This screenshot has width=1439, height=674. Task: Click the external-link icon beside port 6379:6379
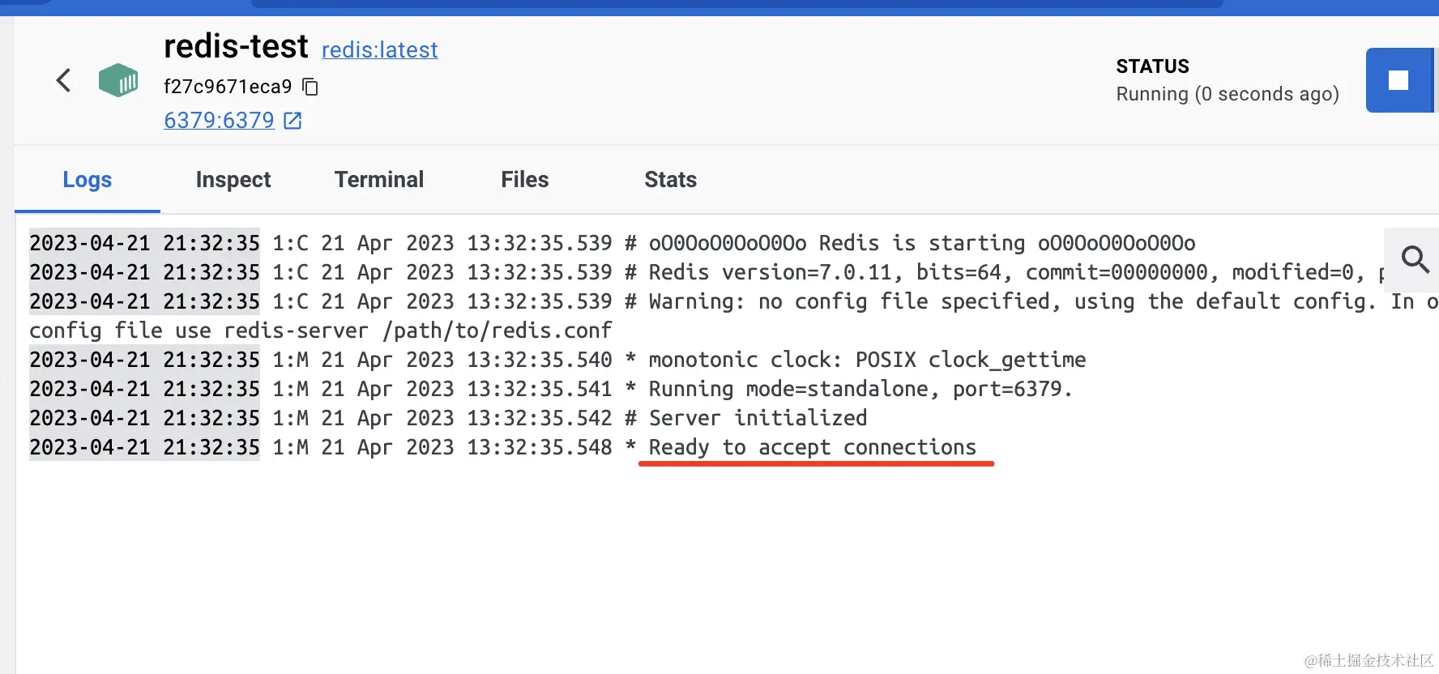coord(292,121)
